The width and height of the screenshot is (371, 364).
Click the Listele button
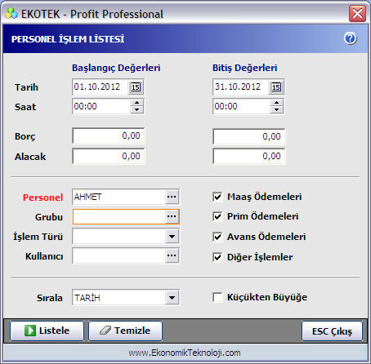pos(47,331)
